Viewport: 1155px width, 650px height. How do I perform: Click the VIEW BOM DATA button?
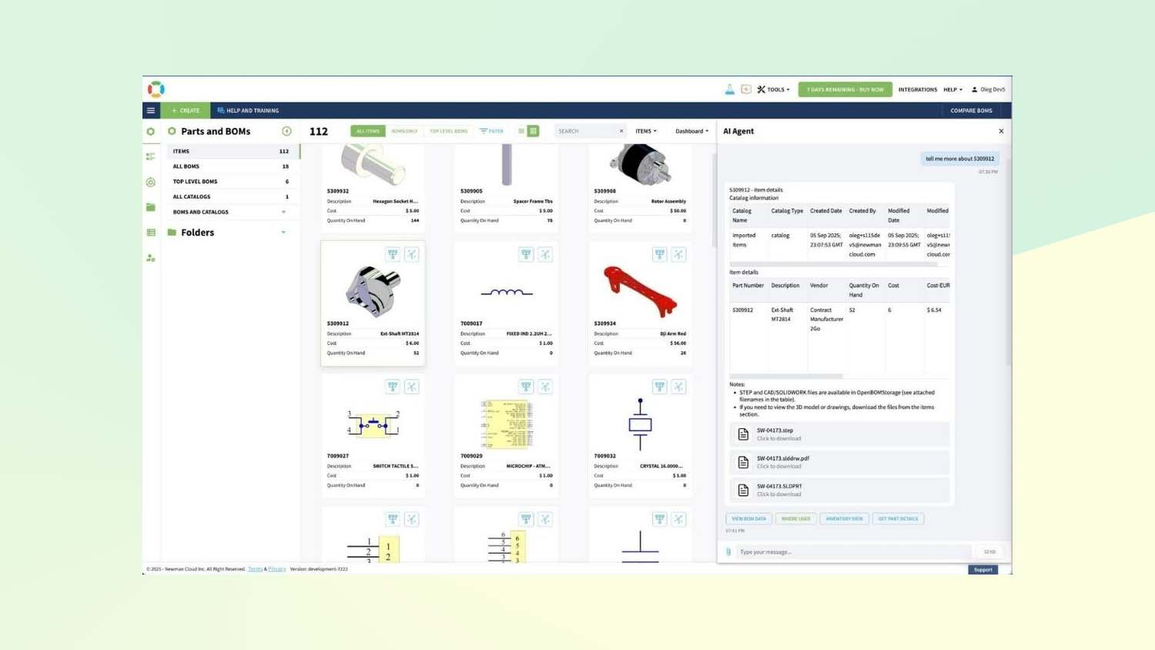coord(748,518)
